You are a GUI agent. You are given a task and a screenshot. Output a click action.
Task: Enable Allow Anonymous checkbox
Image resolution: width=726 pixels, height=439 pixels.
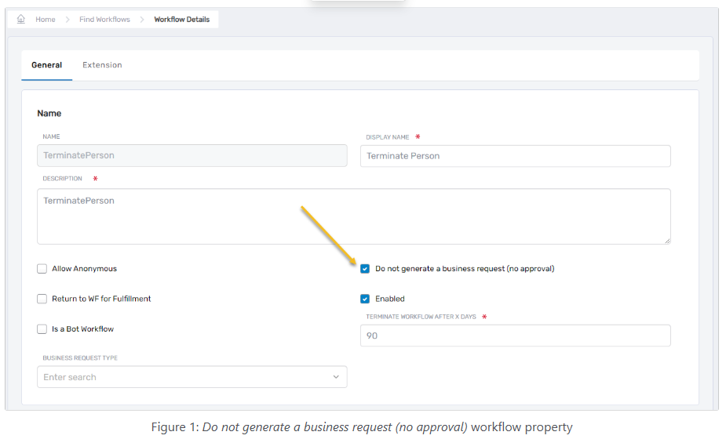pos(42,269)
